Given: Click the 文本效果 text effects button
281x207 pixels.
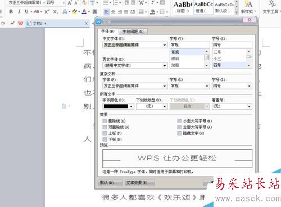Looking at the screenshot, I should [140, 182].
